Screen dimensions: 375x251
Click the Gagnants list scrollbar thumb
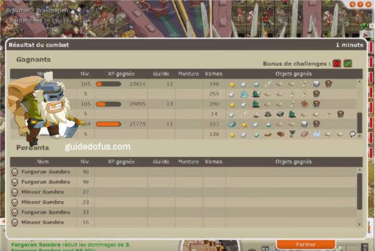[359, 123]
